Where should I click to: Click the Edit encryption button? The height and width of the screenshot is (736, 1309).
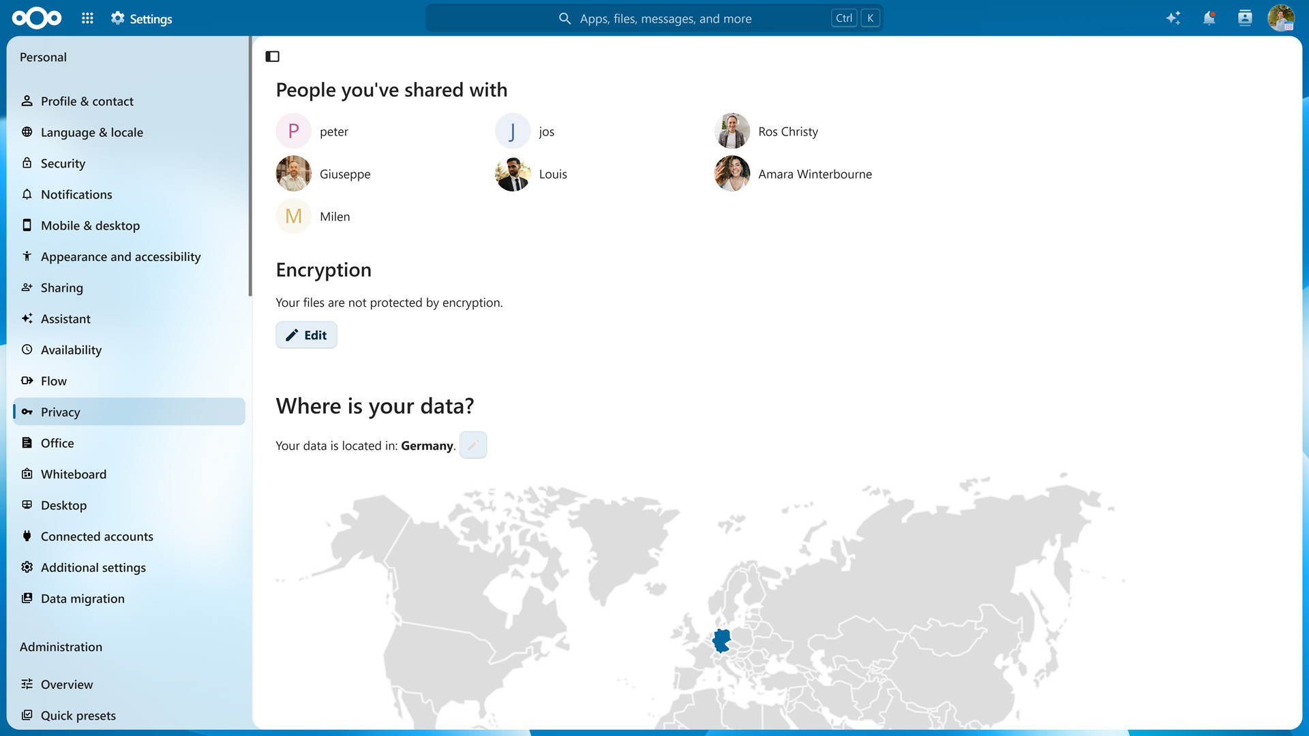(x=306, y=335)
